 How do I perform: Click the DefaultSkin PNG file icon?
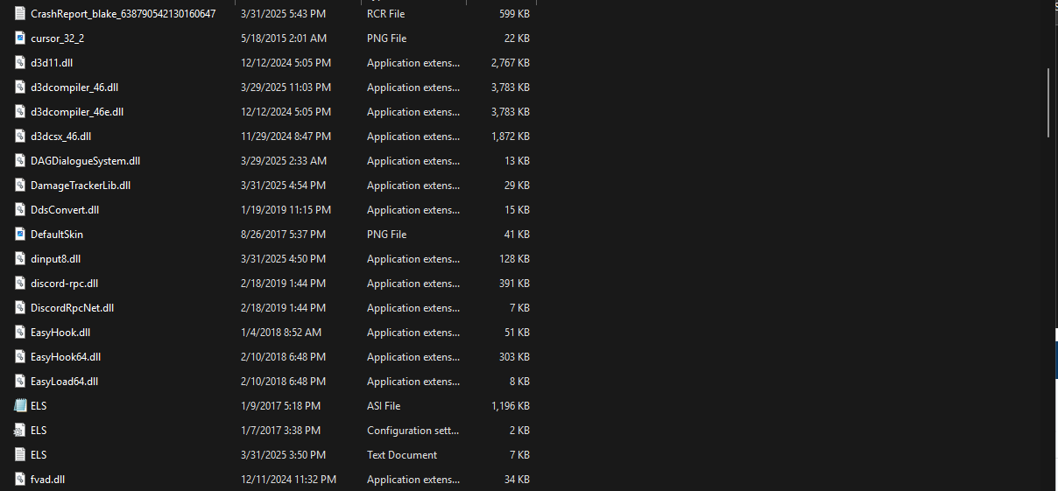[x=20, y=235]
